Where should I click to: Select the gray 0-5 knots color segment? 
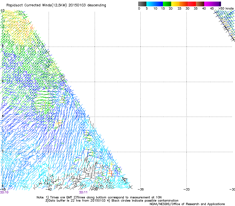click(x=142, y=4)
